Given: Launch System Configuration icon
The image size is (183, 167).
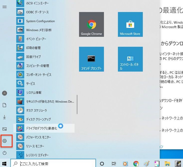Looking at the screenshot, I should point(20,21).
